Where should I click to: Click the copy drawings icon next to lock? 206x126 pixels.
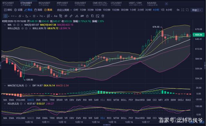pyautogui.click(x=92, y=16)
